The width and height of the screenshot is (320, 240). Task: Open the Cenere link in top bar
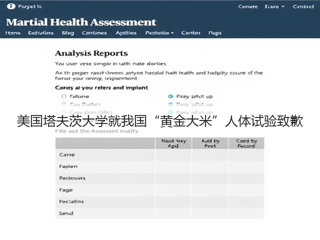[248, 6]
